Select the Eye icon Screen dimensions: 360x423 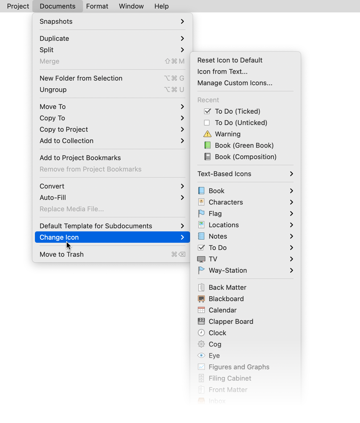tap(214, 356)
